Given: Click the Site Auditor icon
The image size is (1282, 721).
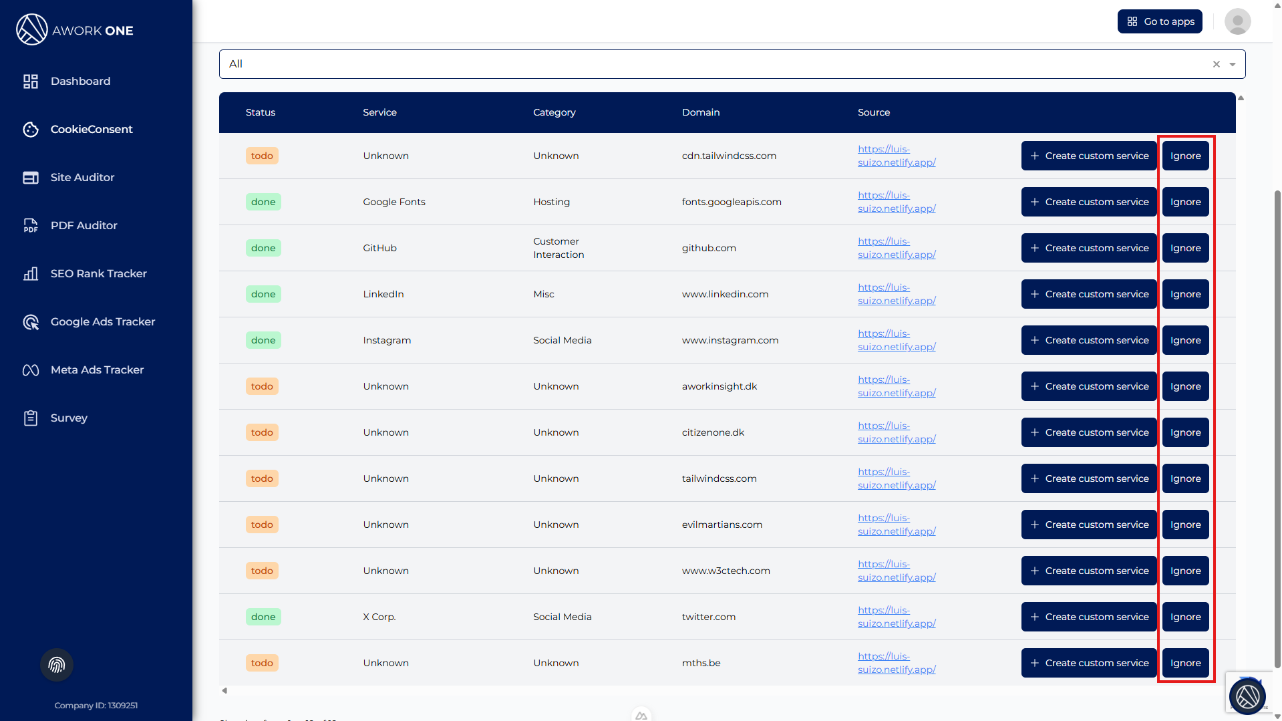Looking at the screenshot, I should 31,178.
